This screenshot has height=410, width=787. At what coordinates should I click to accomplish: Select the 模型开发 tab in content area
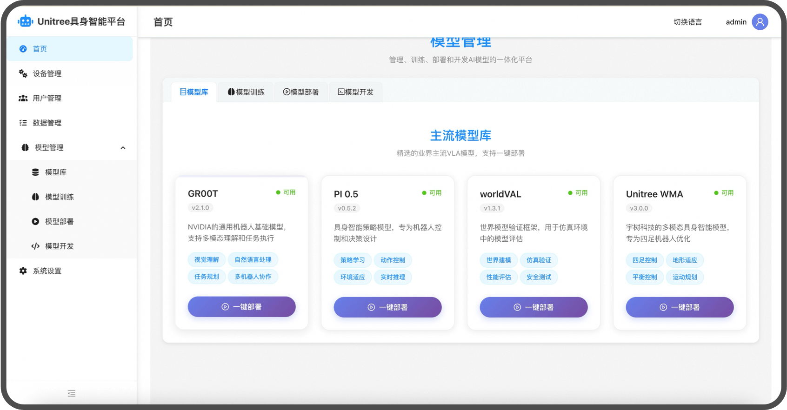coord(355,92)
